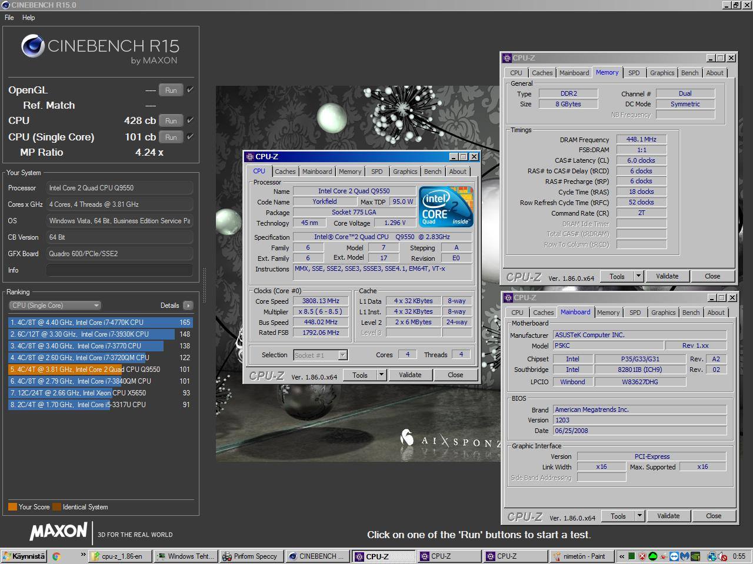Viewport: 753px width, 564px height.
Task: Select the i7-4770K ranking bar
Action: 101,323
